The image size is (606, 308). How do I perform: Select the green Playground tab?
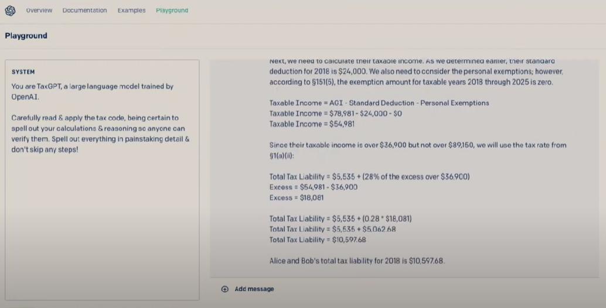pyautogui.click(x=172, y=11)
